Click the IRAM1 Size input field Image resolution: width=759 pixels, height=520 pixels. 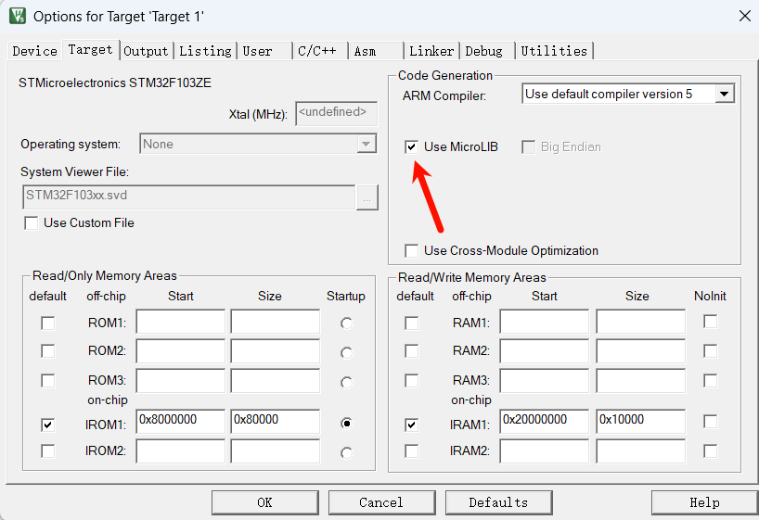(x=639, y=420)
